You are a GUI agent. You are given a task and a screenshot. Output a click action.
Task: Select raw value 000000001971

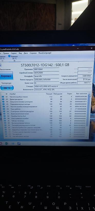tap(81, 102)
